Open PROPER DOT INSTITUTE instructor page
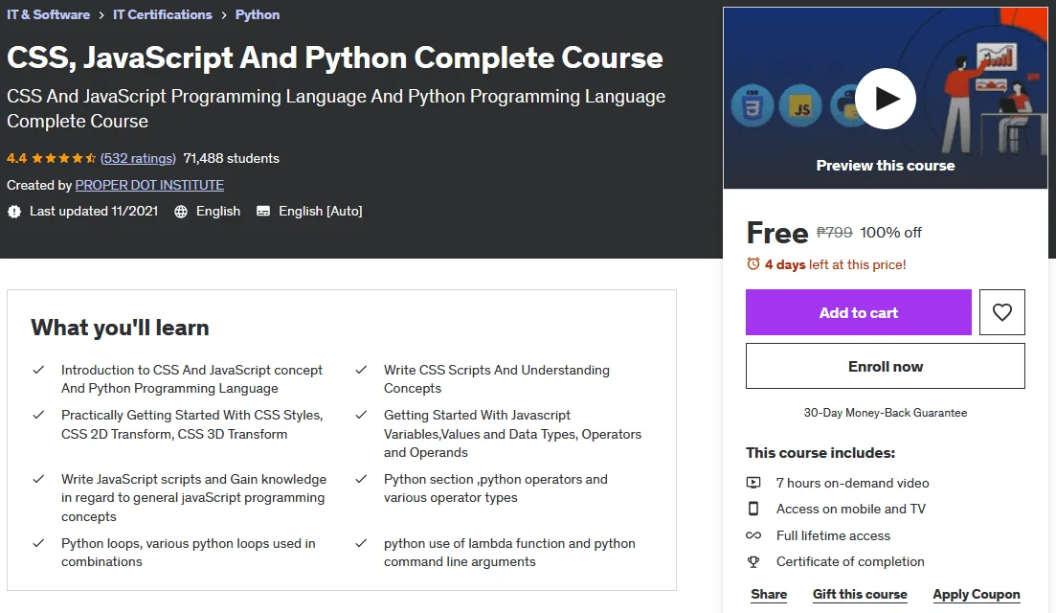The height and width of the screenshot is (613, 1056). click(149, 185)
